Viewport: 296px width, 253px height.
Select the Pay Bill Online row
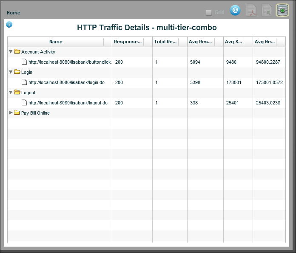pyautogui.click(x=146, y=113)
